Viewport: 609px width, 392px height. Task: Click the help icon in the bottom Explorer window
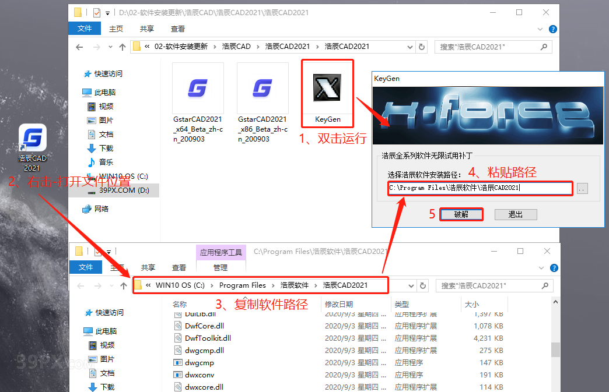click(554, 268)
